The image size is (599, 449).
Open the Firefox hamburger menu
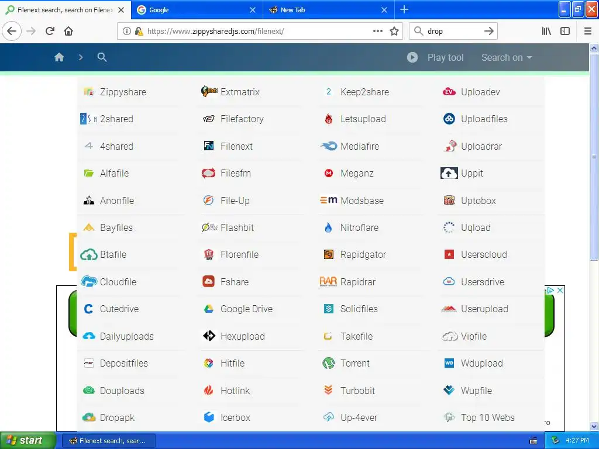[588, 31]
